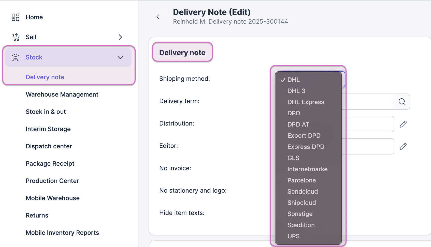Open Warehouse Management in sidebar
The width and height of the screenshot is (431, 247).
tap(62, 95)
